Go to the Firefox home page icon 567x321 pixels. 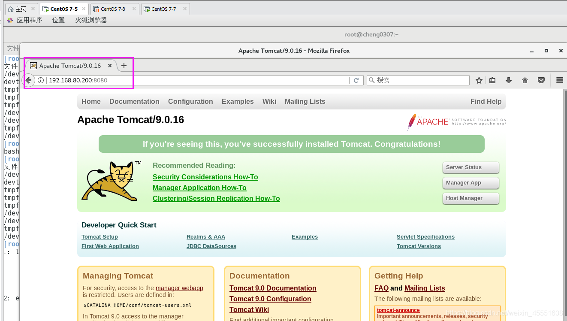pyautogui.click(x=525, y=80)
